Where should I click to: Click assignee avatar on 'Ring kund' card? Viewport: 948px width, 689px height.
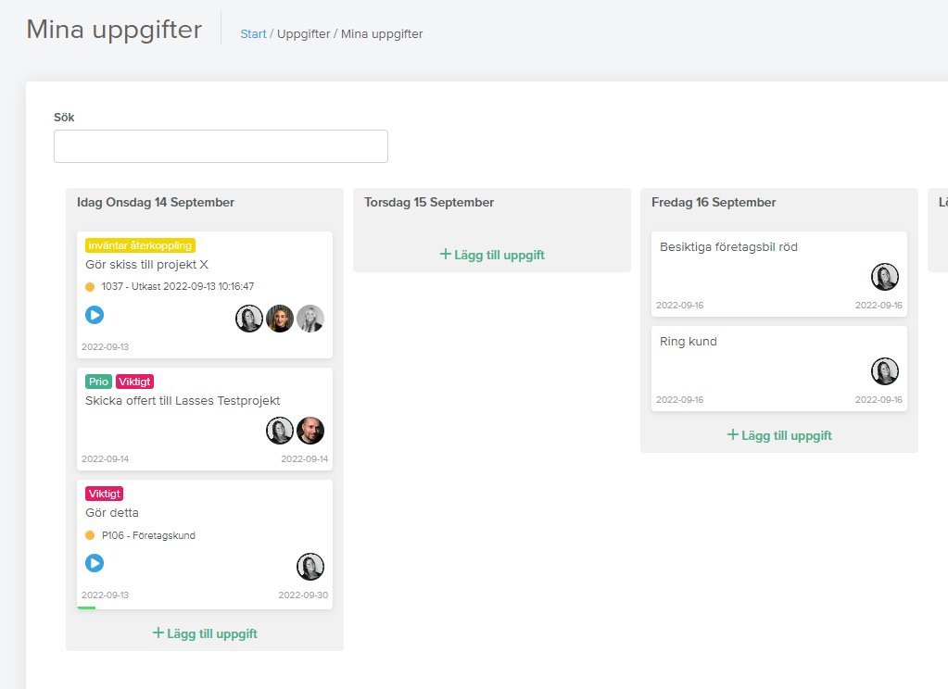coord(884,371)
